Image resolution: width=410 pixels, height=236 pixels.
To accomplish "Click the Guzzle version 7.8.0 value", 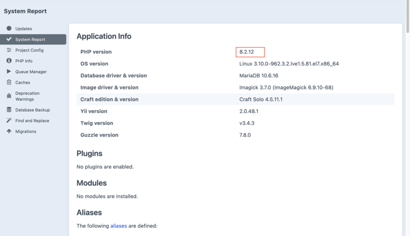I will [245, 135].
